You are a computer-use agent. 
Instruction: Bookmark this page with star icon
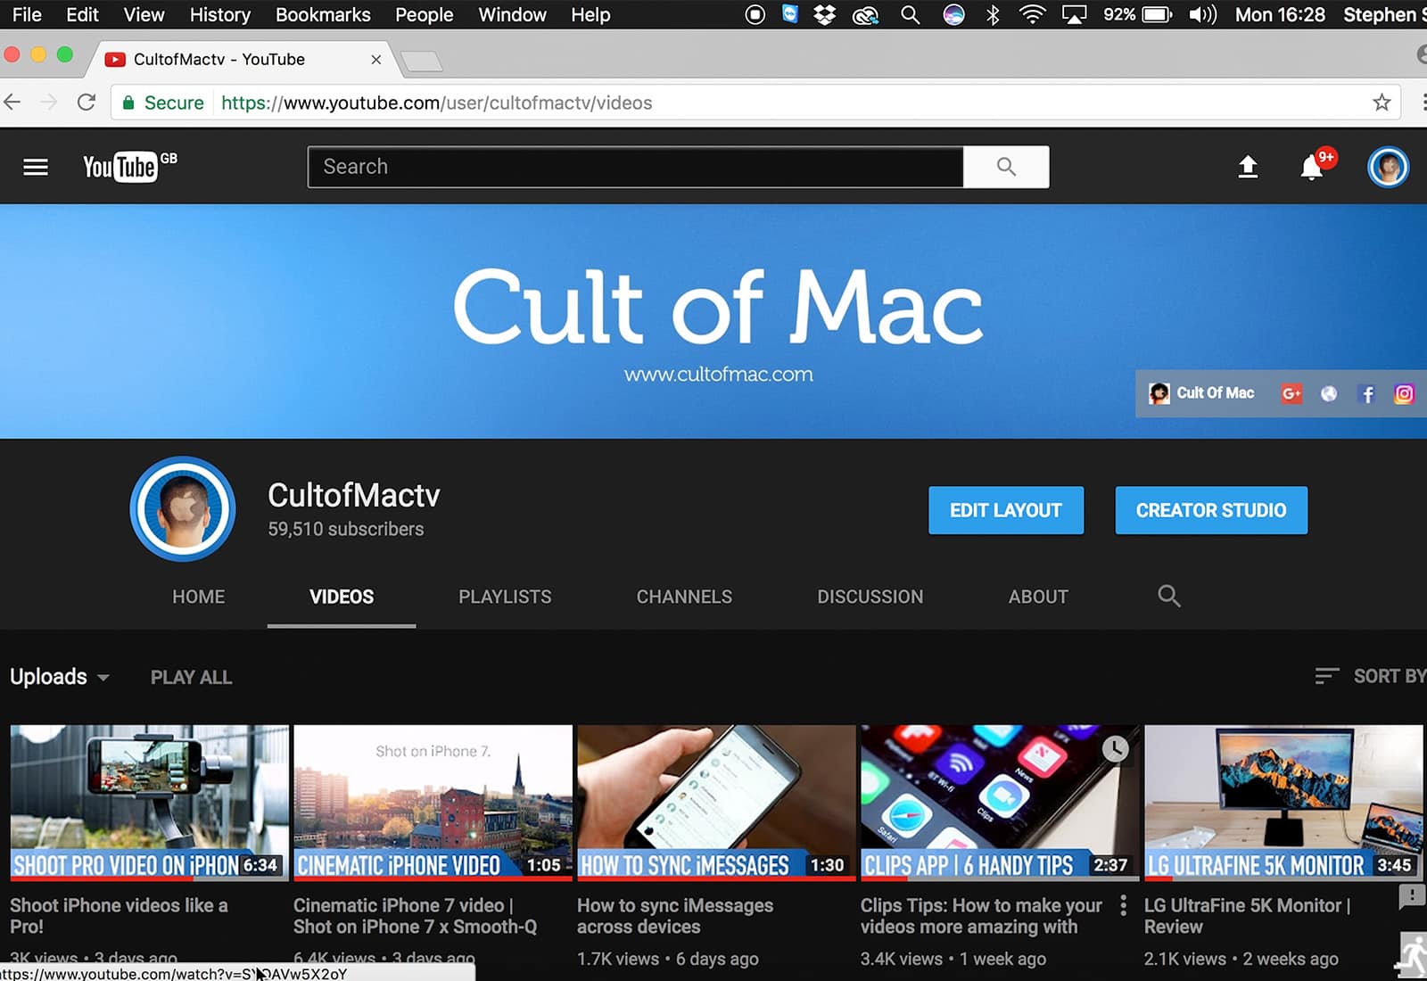point(1382,103)
